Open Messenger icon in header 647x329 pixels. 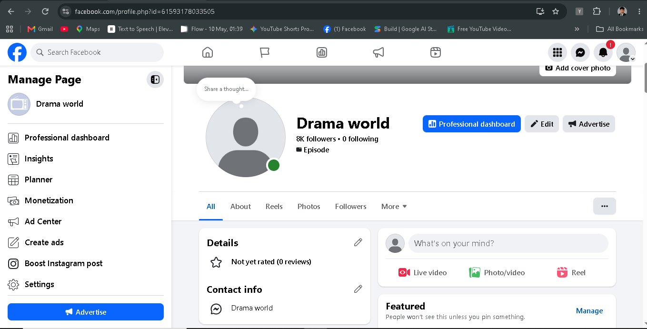click(580, 52)
